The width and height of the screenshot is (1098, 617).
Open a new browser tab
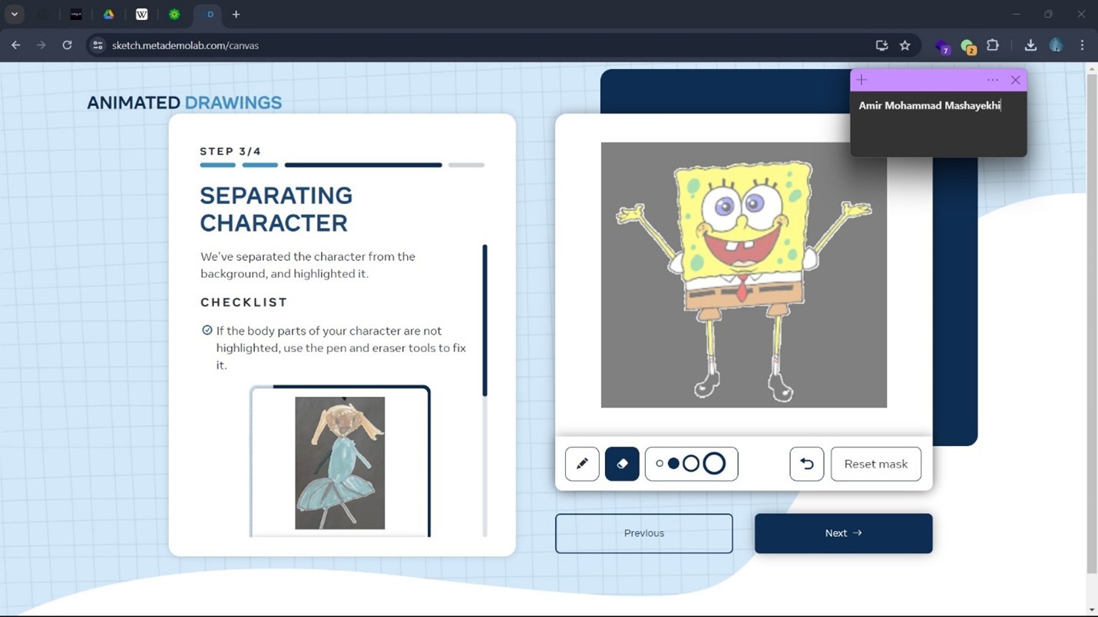point(236,14)
